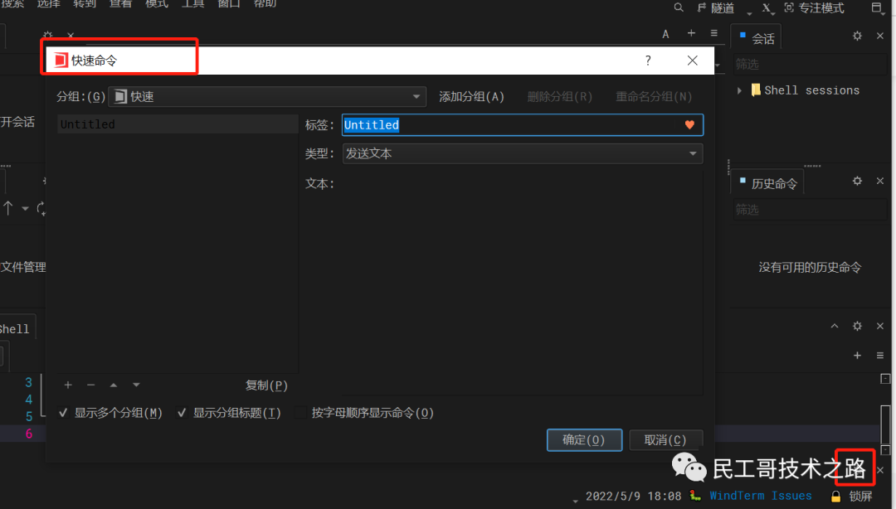Expand the Shell sessions tree node
The image size is (896, 509).
point(739,90)
